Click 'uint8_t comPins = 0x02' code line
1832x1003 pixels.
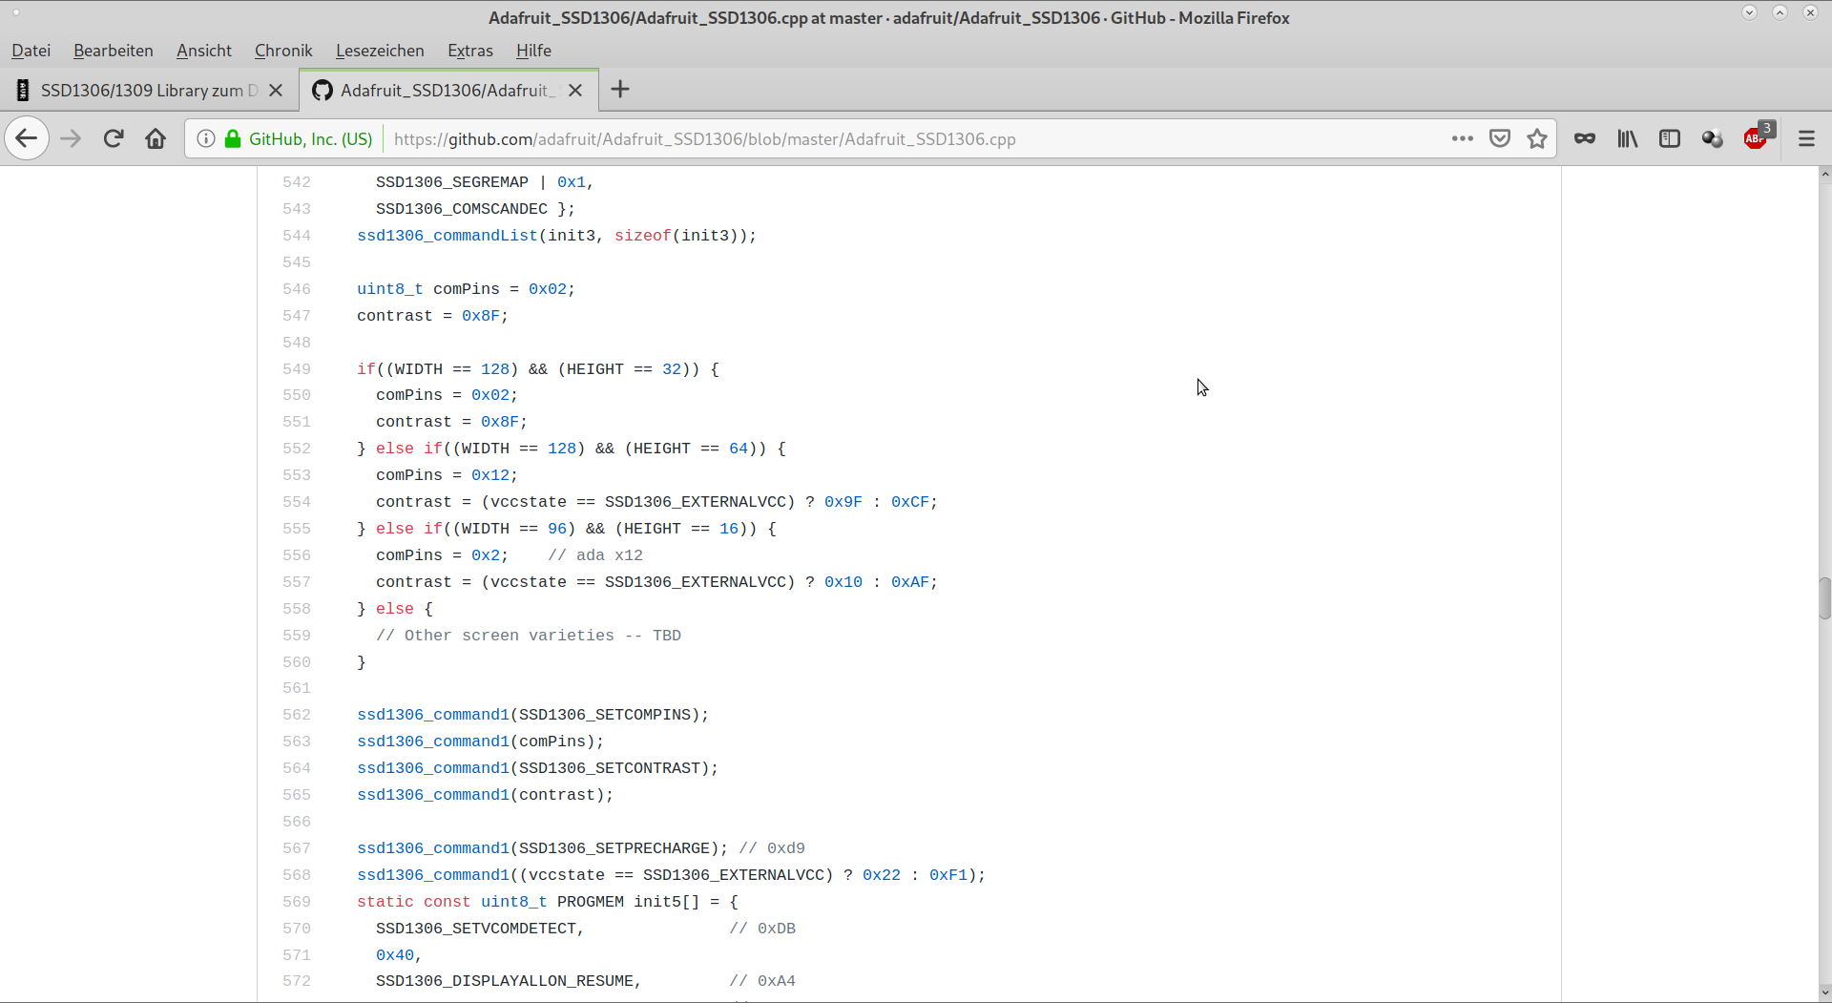tap(467, 289)
